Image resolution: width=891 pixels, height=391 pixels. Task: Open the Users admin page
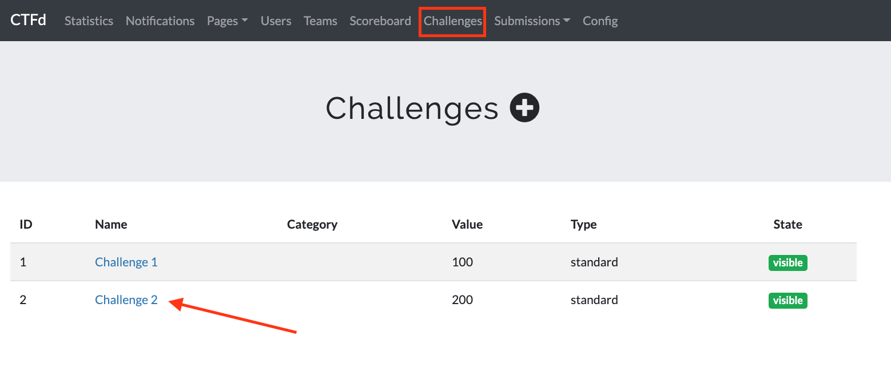point(276,21)
